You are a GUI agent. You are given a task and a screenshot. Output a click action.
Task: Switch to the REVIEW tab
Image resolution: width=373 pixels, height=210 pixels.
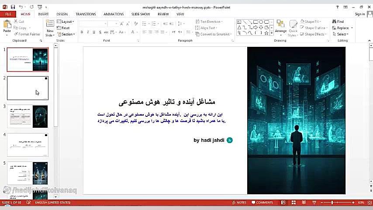click(x=163, y=14)
